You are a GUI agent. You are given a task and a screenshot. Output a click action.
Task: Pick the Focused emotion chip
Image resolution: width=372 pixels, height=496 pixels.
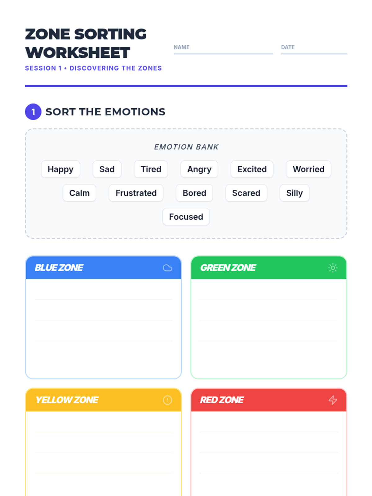point(186,217)
